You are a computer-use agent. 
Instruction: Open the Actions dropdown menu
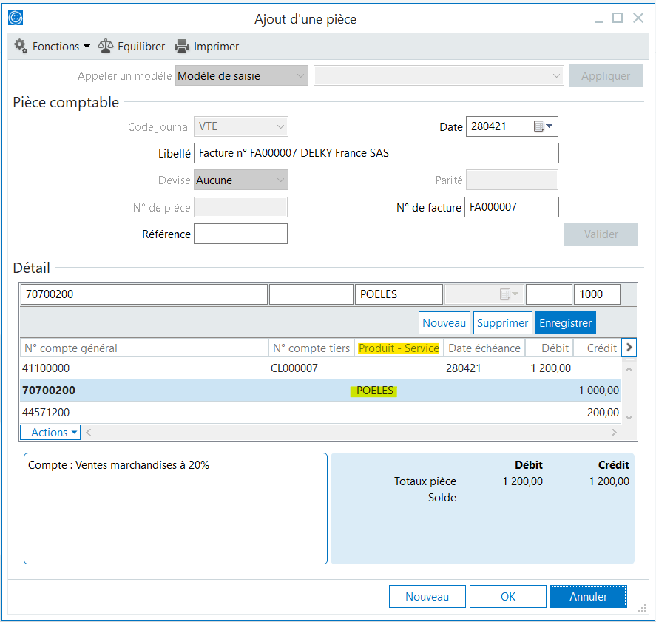pyautogui.click(x=50, y=433)
